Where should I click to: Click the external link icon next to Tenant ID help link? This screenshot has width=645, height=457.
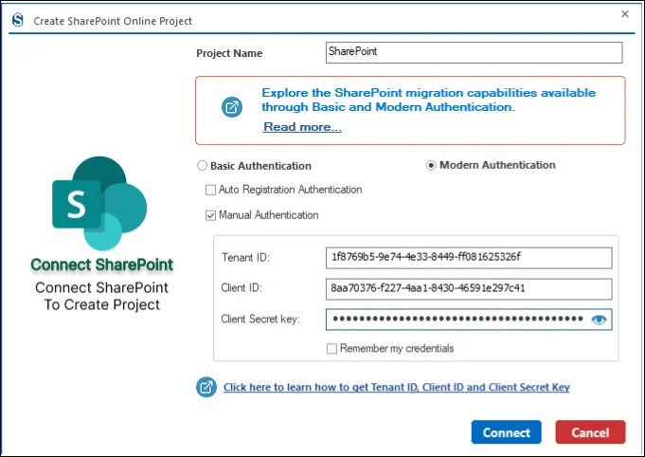coord(206,387)
